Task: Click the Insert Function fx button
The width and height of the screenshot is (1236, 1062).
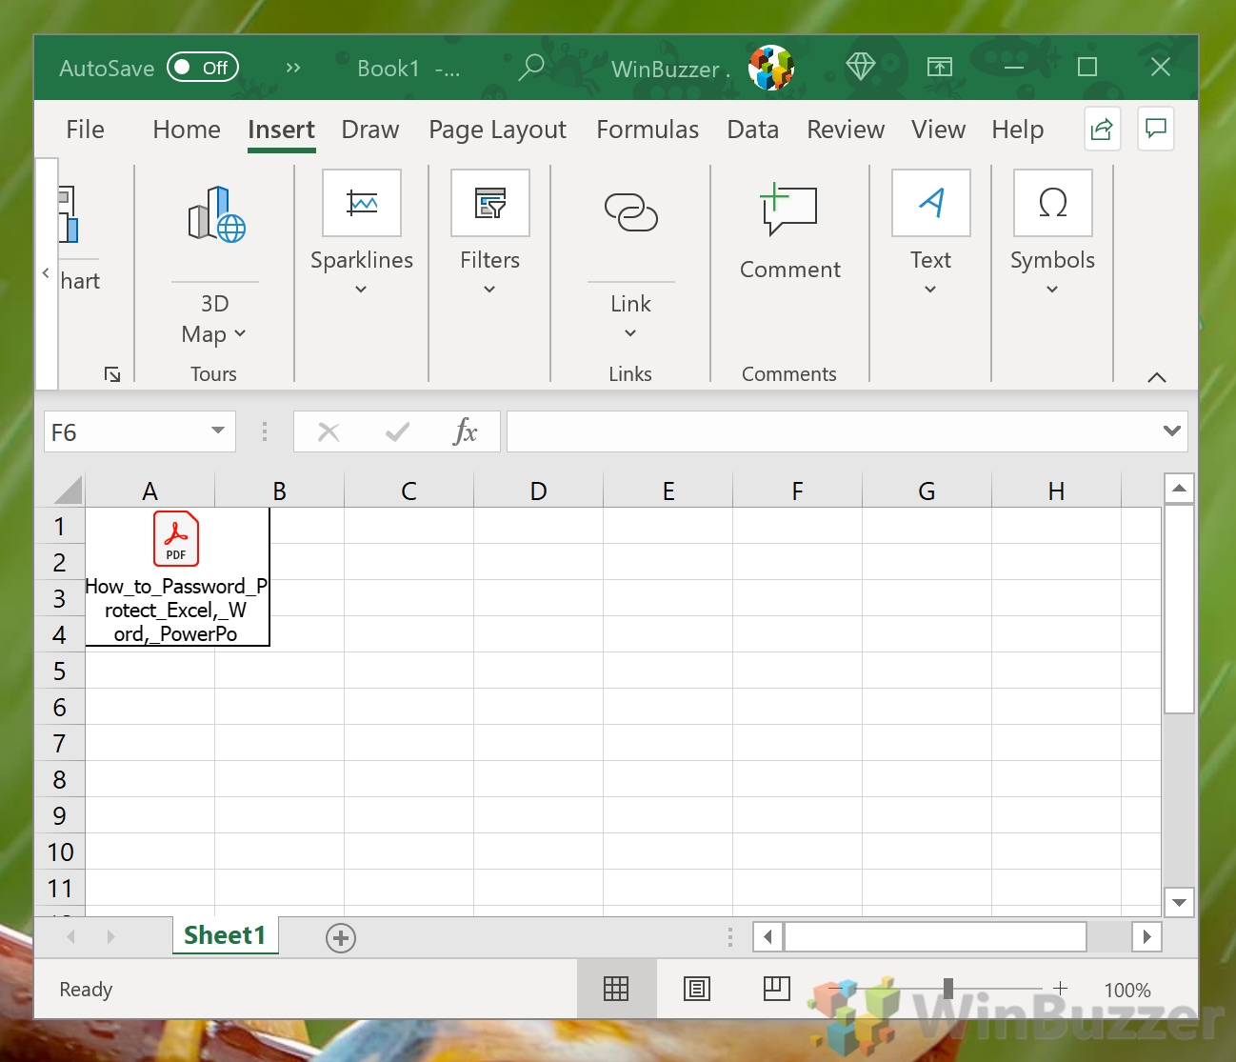Action: tap(465, 431)
